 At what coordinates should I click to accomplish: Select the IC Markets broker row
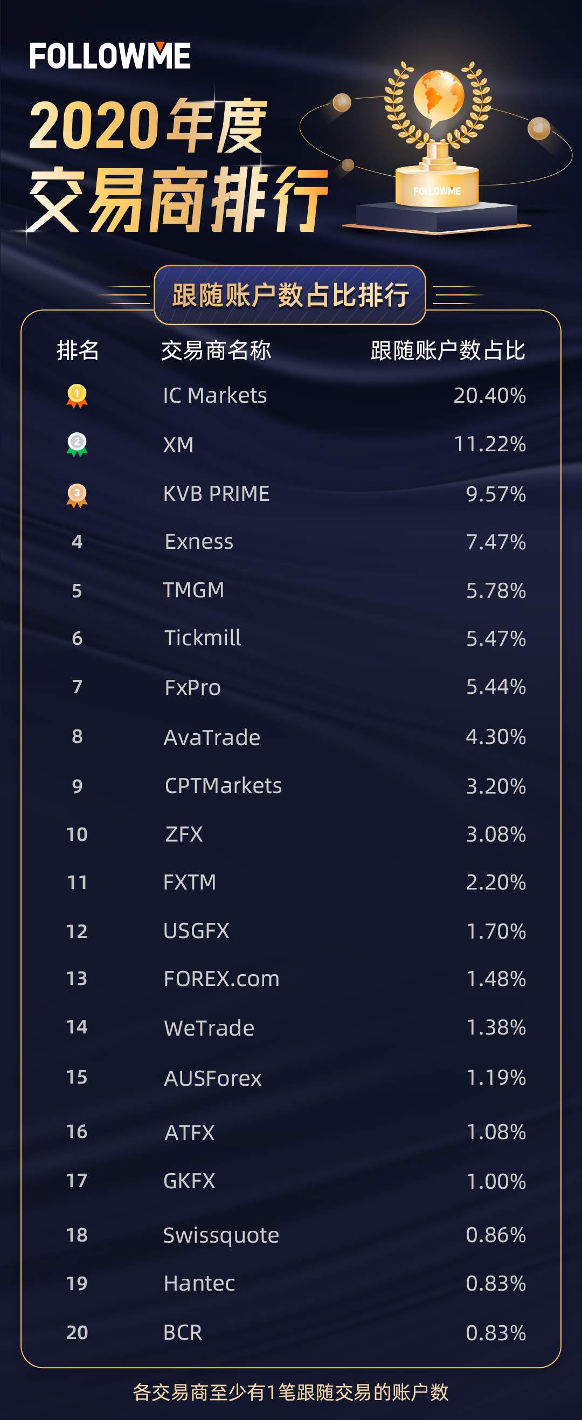[291, 395]
